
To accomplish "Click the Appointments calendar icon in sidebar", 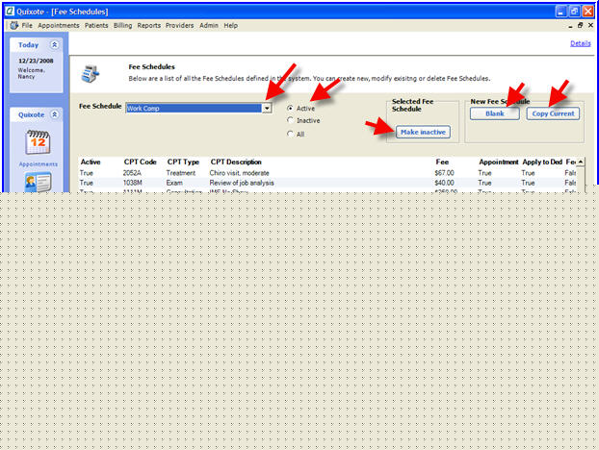I will point(38,142).
